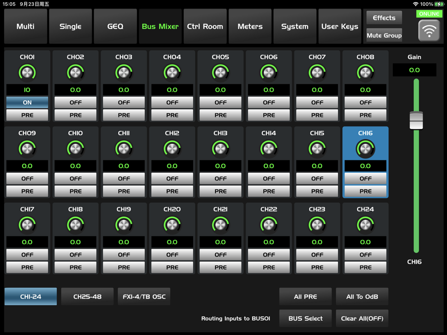The image size is (447, 335).
Task: Open the Effects page
Action: click(384, 18)
